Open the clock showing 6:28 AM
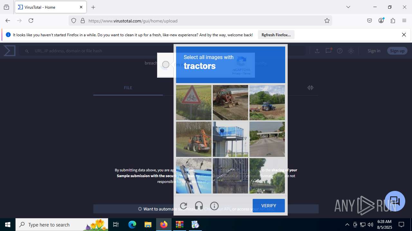This screenshot has width=412, height=231. coord(385,225)
